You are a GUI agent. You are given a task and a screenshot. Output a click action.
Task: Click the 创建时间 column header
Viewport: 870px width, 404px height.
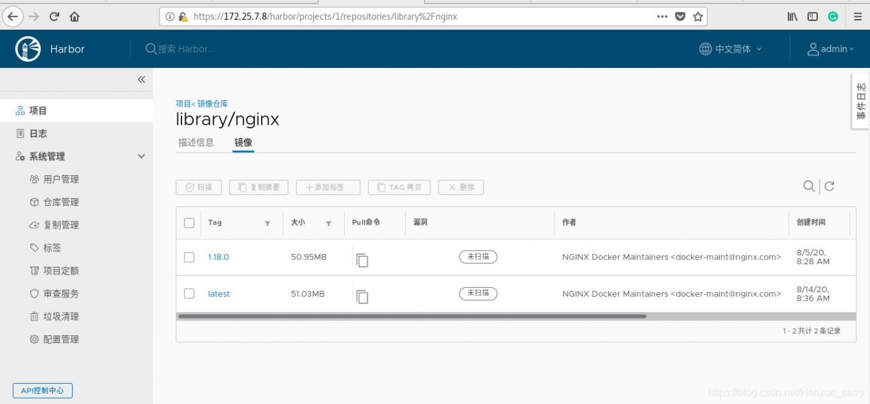coord(812,223)
